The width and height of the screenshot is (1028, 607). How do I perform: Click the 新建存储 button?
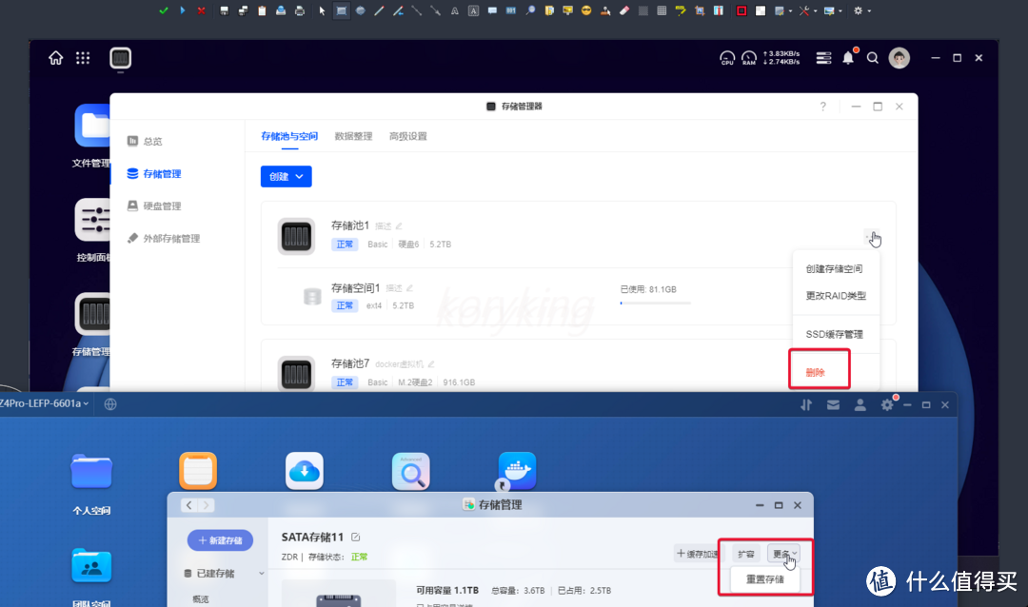click(x=220, y=539)
